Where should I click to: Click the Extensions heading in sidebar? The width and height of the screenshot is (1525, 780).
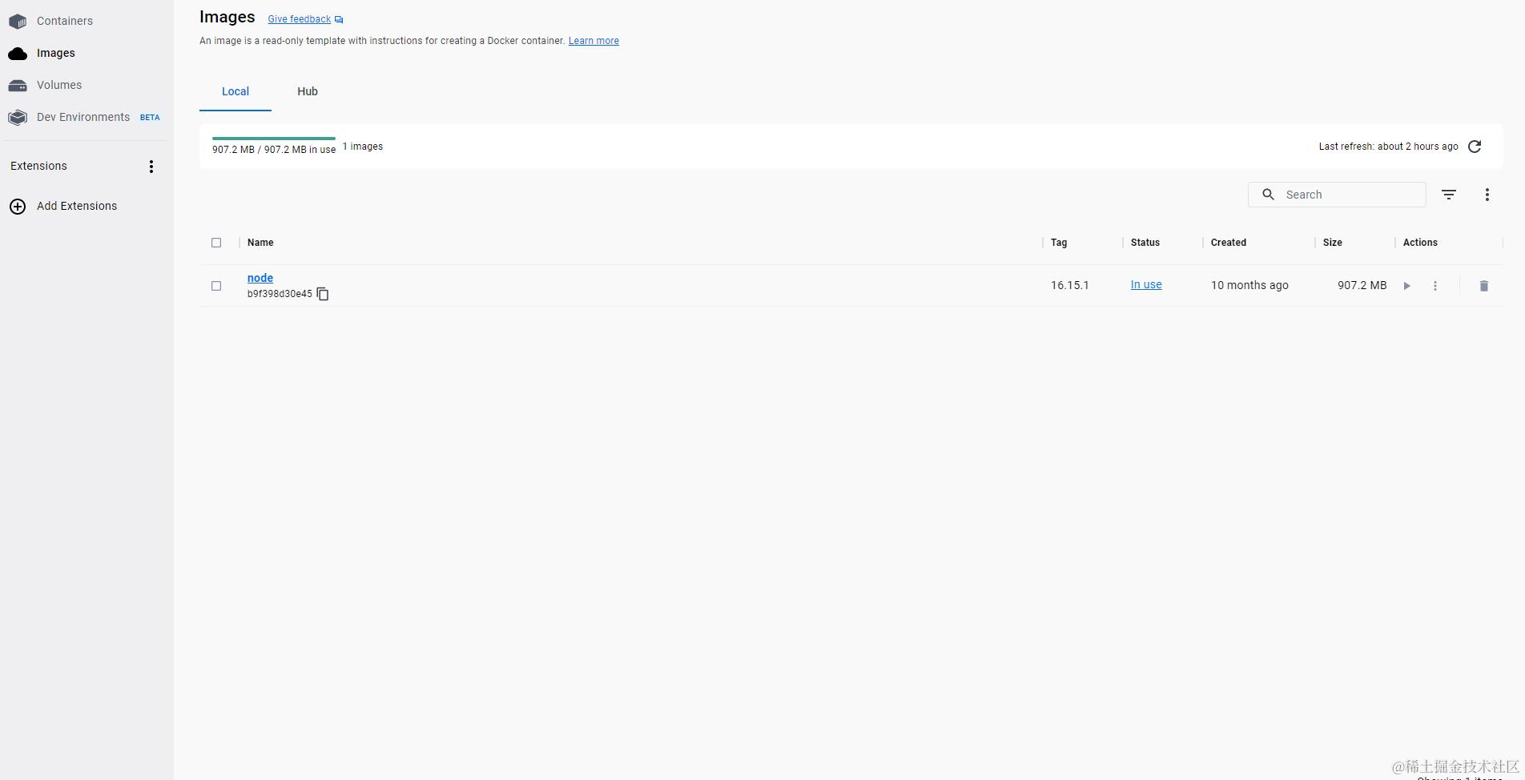(x=38, y=166)
